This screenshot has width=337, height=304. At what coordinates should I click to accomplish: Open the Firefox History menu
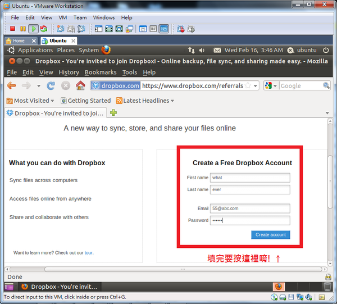(x=69, y=72)
